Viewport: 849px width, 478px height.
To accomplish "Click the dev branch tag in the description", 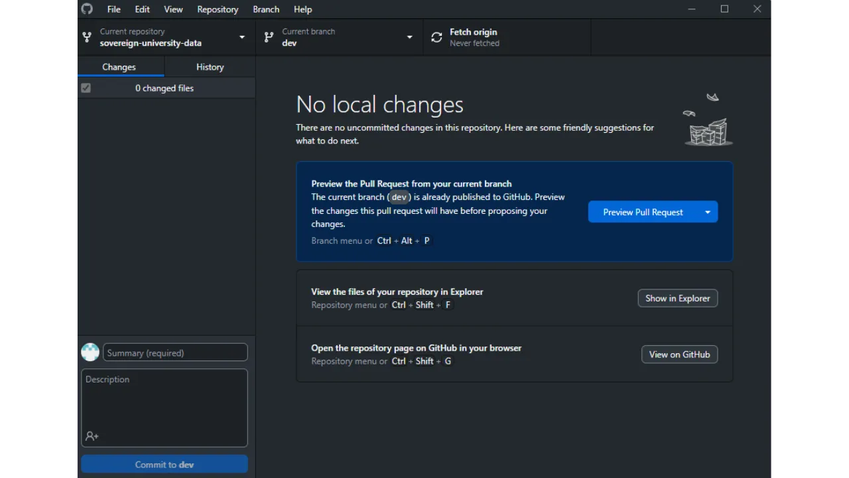I will (x=399, y=197).
